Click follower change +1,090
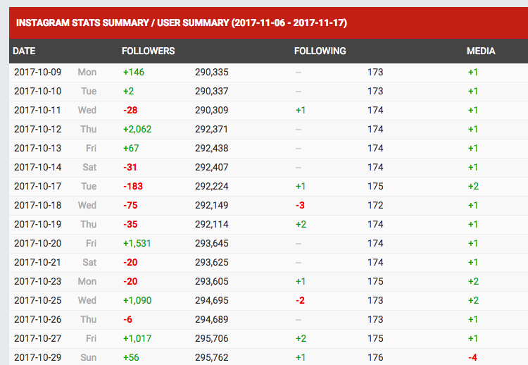The image size is (528, 365). click(x=137, y=301)
